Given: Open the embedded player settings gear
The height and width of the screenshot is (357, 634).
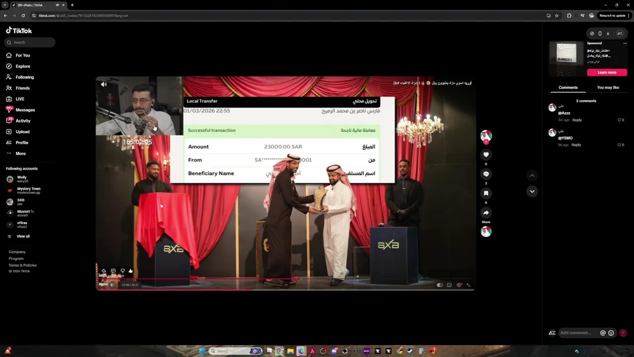Looking at the screenshot, I should 459,285.
